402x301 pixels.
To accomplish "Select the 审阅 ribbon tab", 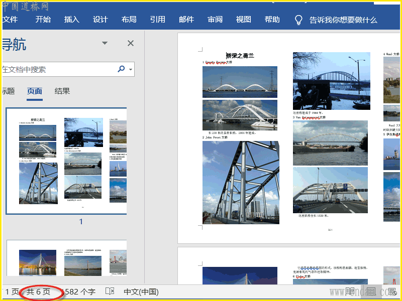I will click(x=215, y=20).
